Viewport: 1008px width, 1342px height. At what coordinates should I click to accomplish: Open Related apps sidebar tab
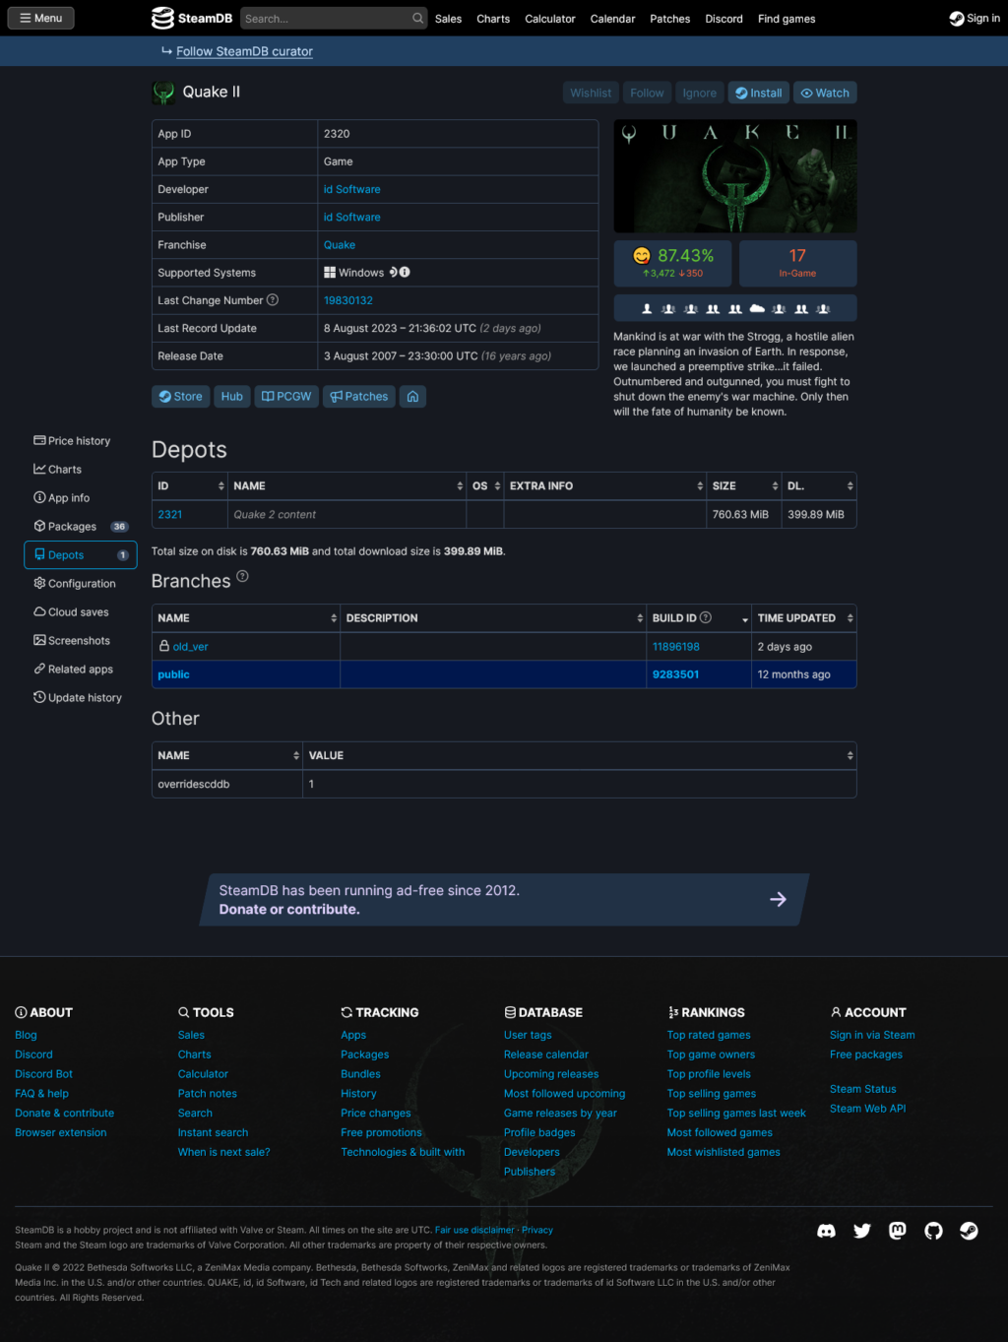(x=80, y=670)
